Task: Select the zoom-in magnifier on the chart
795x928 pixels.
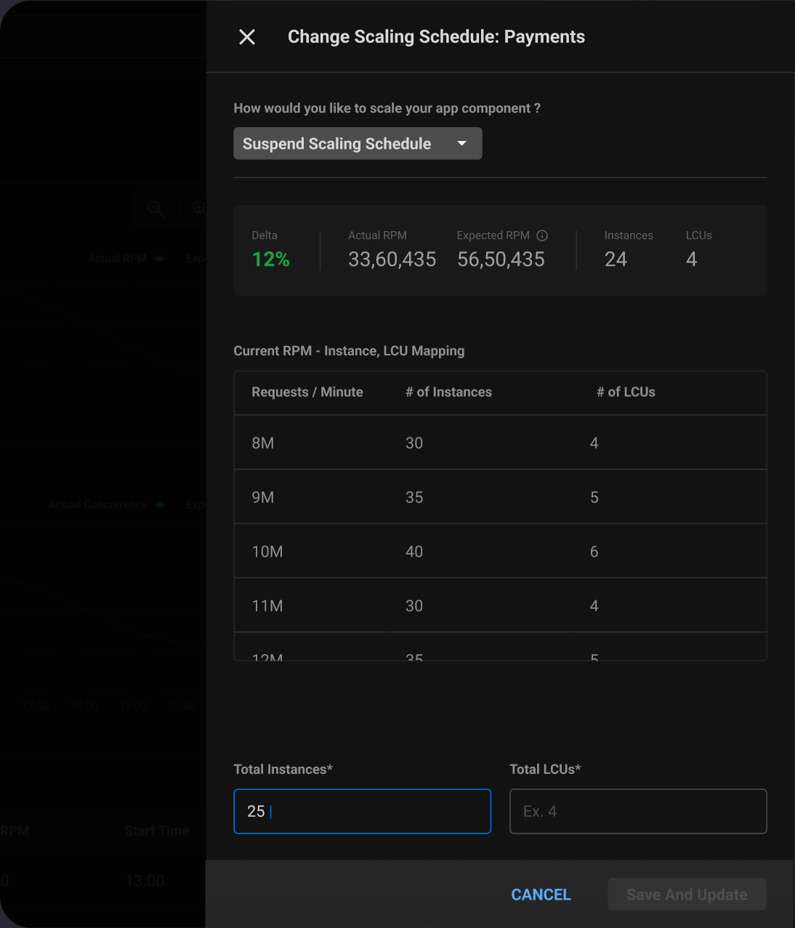Action: pyautogui.click(x=199, y=208)
